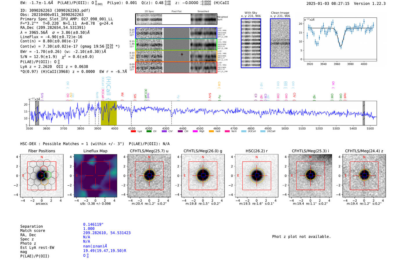This screenshot has width=406, height=276.
Task: Click the Obs: 20210406v011_3090262263 line
Action: tap(52, 15)
